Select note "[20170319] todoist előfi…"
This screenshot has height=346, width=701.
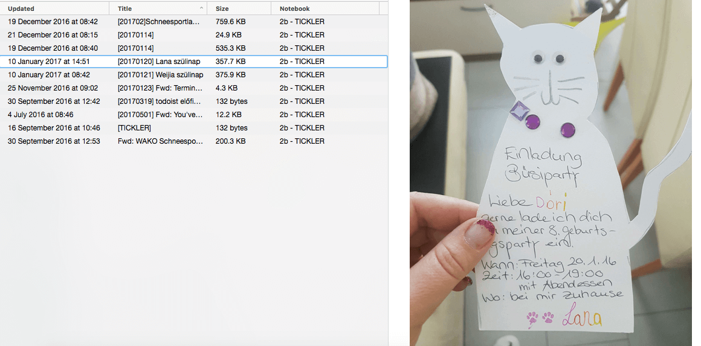pos(159,101)
